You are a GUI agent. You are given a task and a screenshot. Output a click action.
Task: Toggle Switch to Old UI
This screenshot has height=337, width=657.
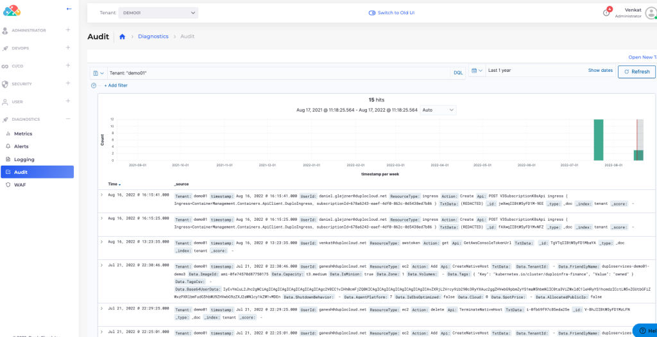(x=391, y=13)
